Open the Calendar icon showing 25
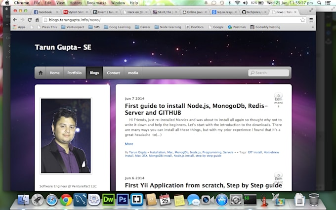 click(x=165, y=200)
